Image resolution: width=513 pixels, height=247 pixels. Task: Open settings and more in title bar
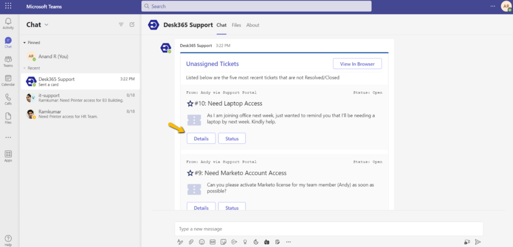[493, 6]
